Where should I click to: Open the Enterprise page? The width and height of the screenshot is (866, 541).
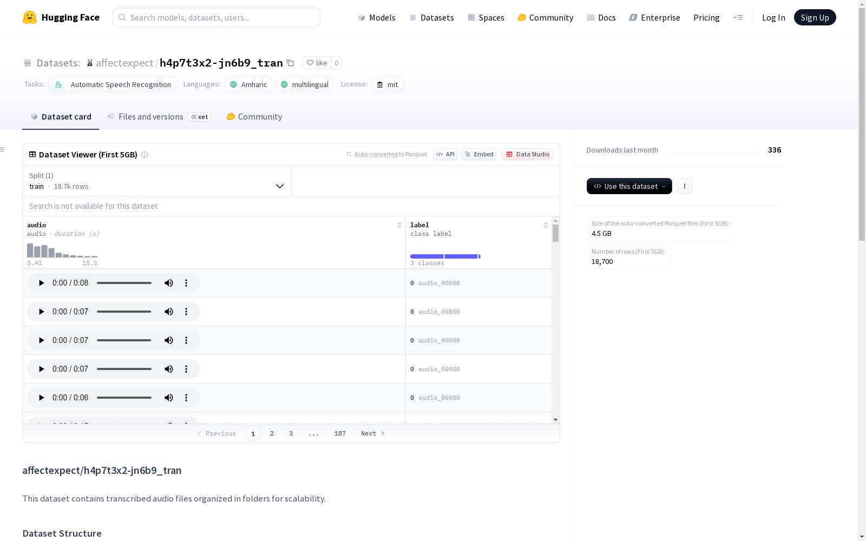655,17
